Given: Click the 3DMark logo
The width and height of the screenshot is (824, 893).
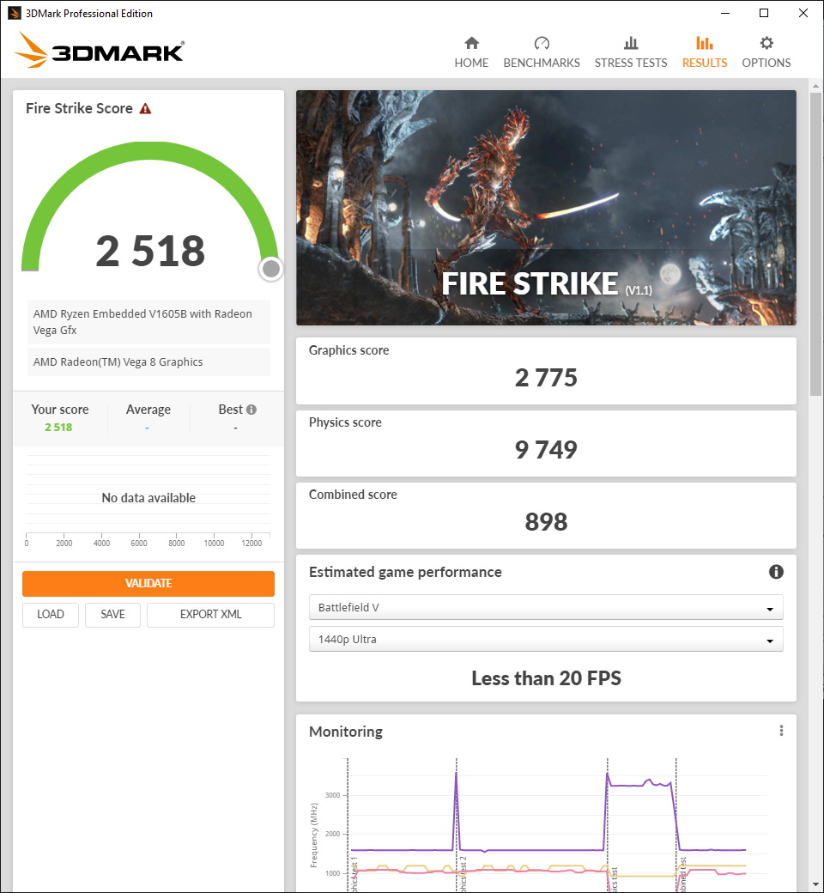Looking at the screenshot, I should 99,50.
